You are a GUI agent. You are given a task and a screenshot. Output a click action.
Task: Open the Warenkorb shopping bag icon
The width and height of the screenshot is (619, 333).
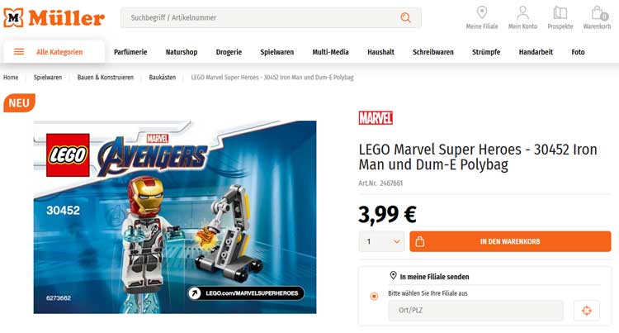coord(598,12)
